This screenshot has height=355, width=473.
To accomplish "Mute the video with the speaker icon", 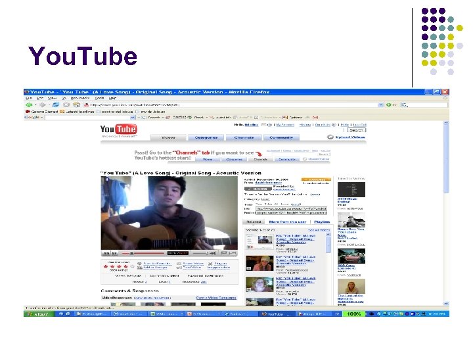I will click(213, 253).
